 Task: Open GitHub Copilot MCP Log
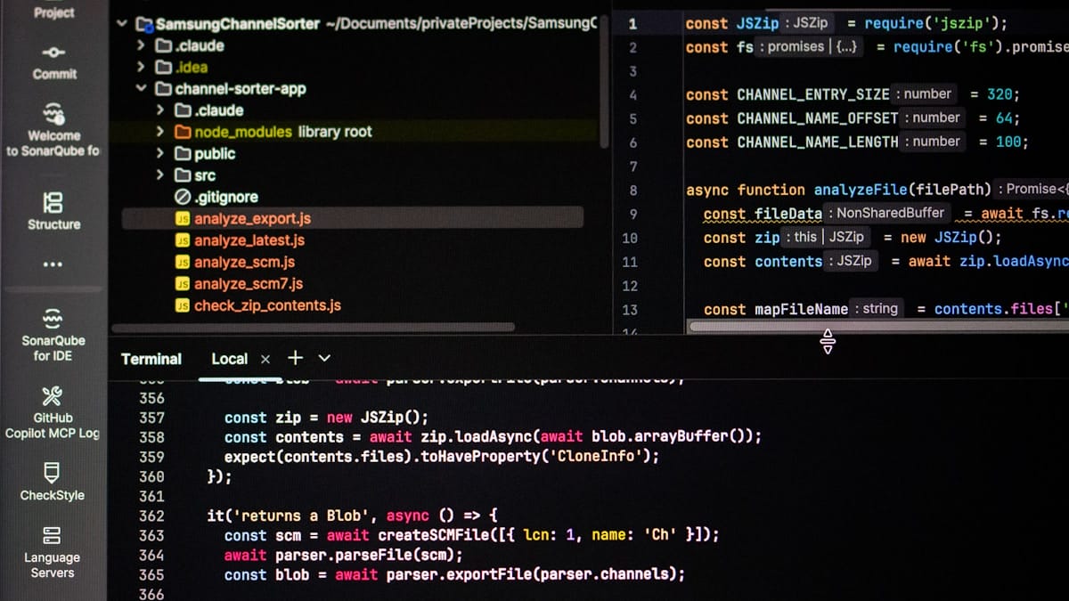tap(53, 413)
